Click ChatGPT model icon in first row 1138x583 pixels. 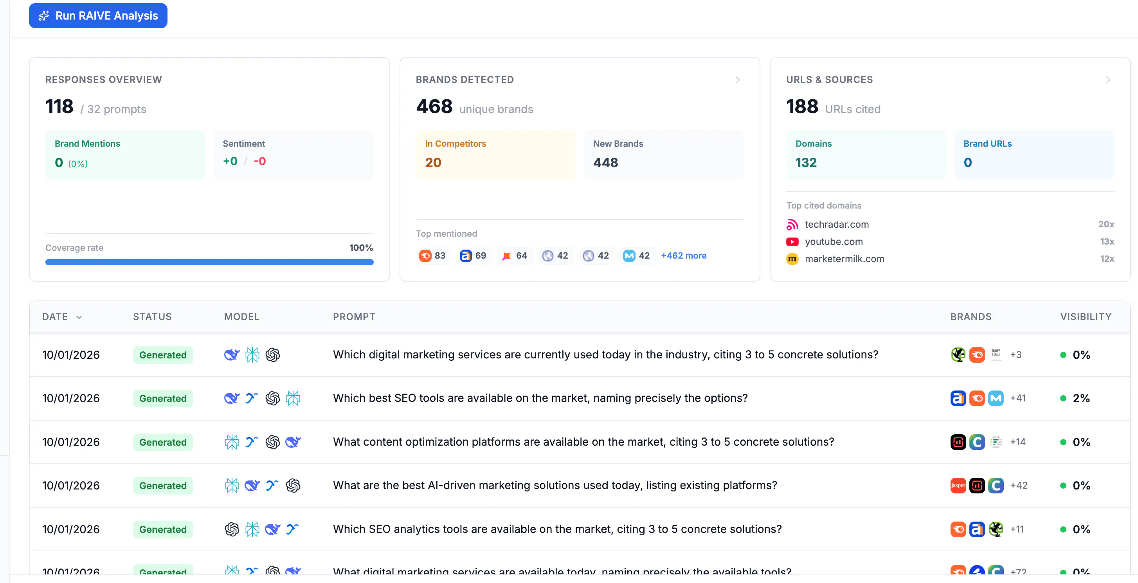(273, 354)
